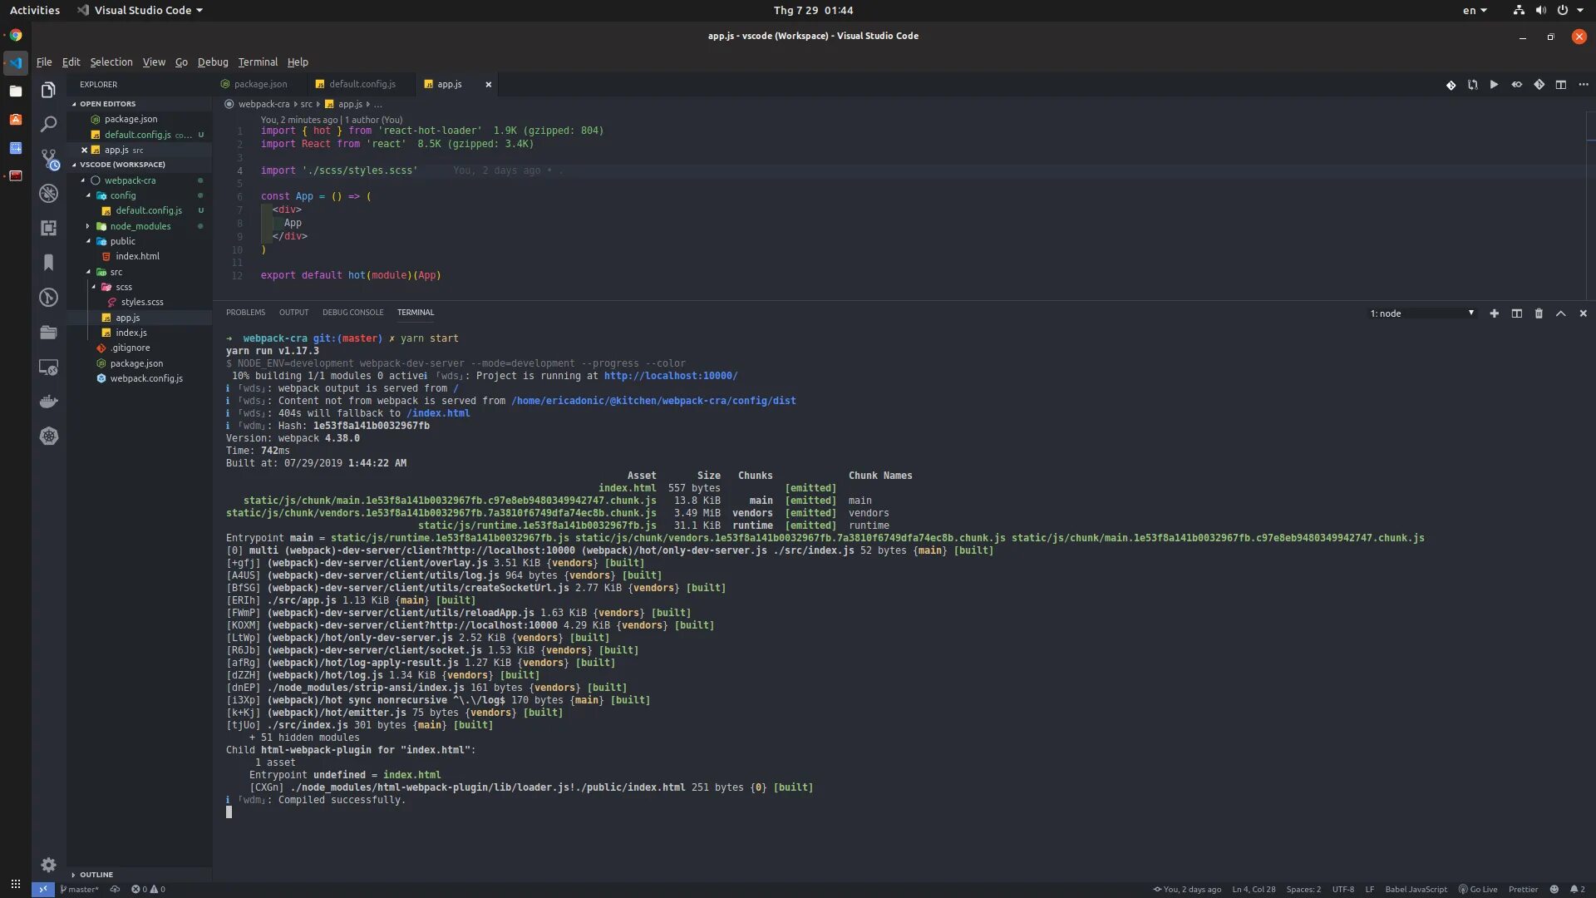The width and height of the screenshot is (1596, 898).
Task: Open the editor More Actions ellipsis
Action: click(x=1583, y=85)
